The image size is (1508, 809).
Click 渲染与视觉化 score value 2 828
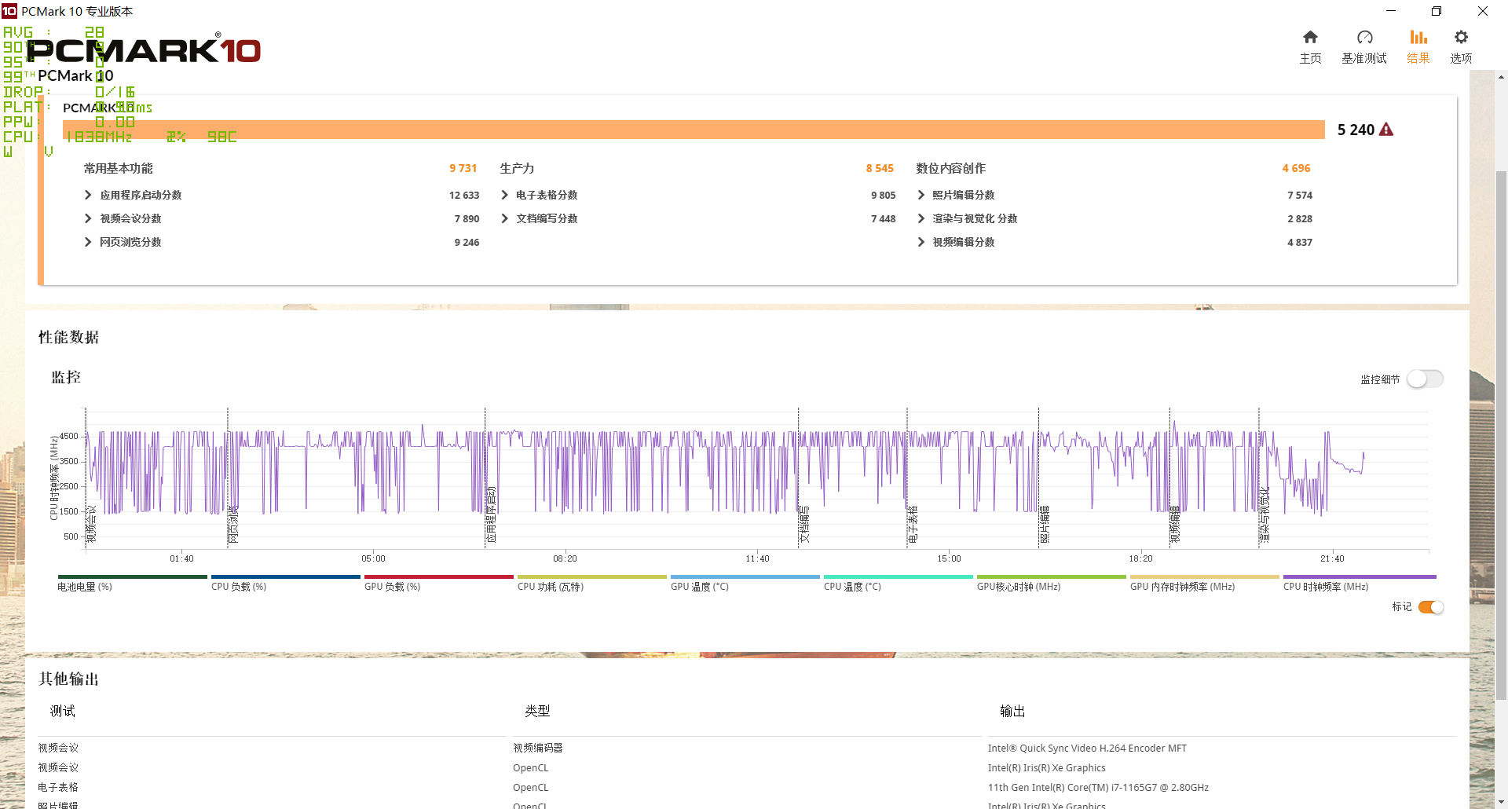pyautogui.click(x=1300, y=218)
